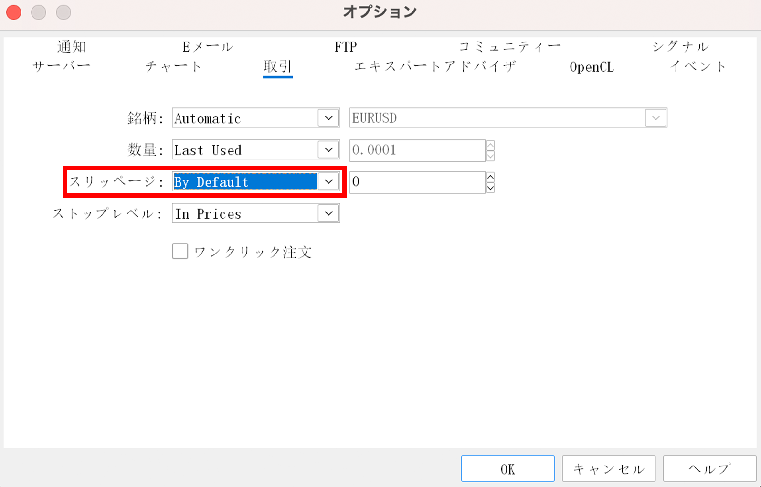Open the OpenCL tab
Screen dimensions: 761x487
click(x=592, y=67)
